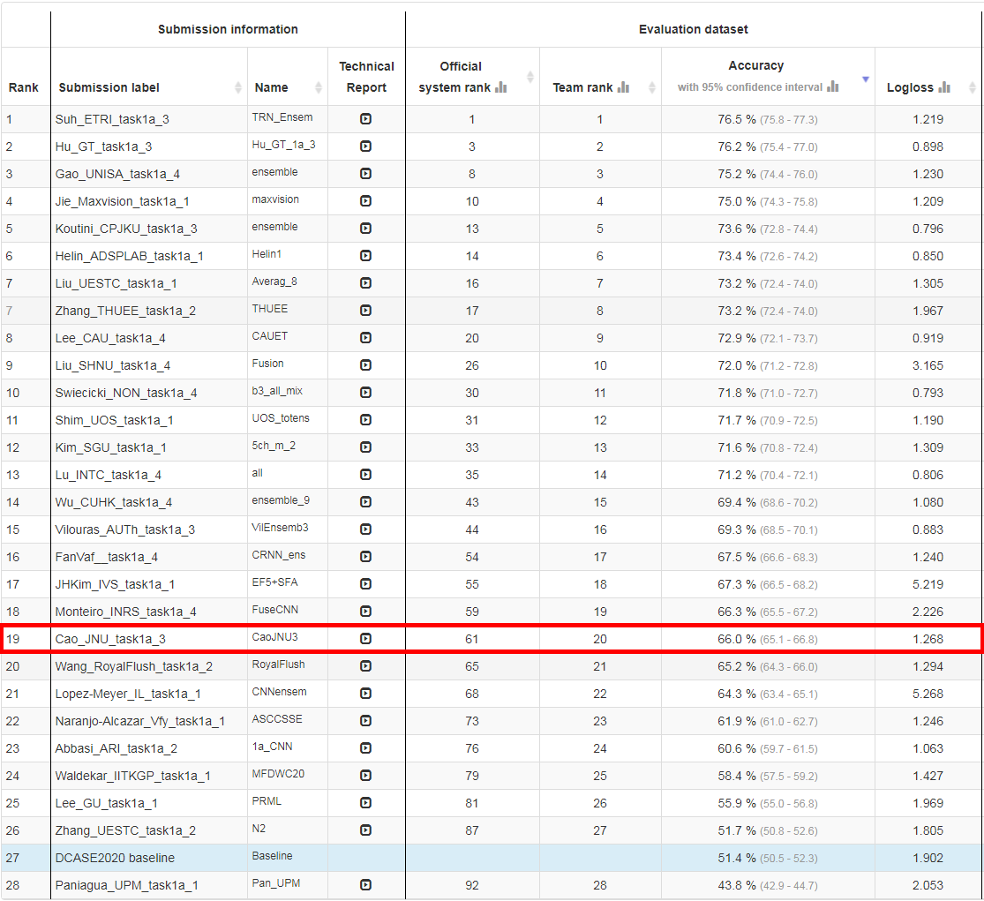This screenshot has height=901, width=984.
Task: Sort by Team rank using arrows
Action: click(x=652, y=87)
